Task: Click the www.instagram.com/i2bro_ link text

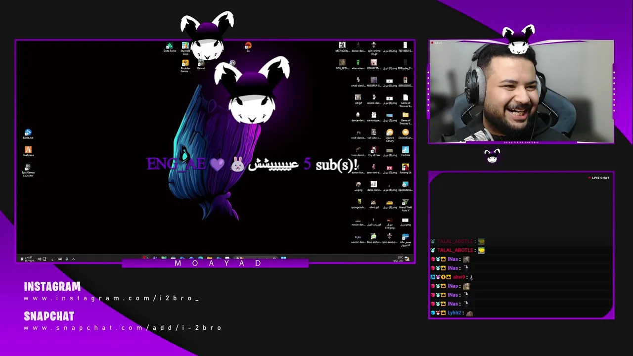Action: [111, 298]
